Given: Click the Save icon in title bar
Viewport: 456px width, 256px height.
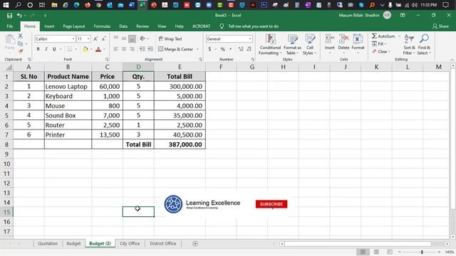Looking at the screenshot, I should point(9,16).
